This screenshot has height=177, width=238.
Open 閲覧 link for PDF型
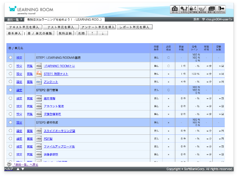pyautogui.click(x=30, y=138)
